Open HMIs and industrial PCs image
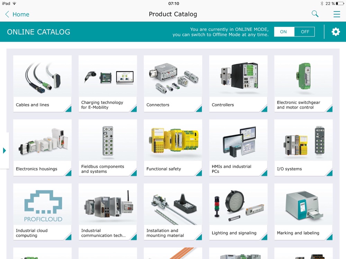The image size is (346, 259). 238,140
